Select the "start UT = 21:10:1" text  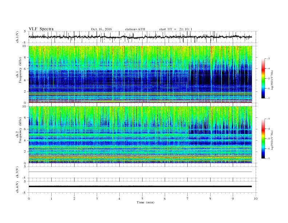coord(175,29)
